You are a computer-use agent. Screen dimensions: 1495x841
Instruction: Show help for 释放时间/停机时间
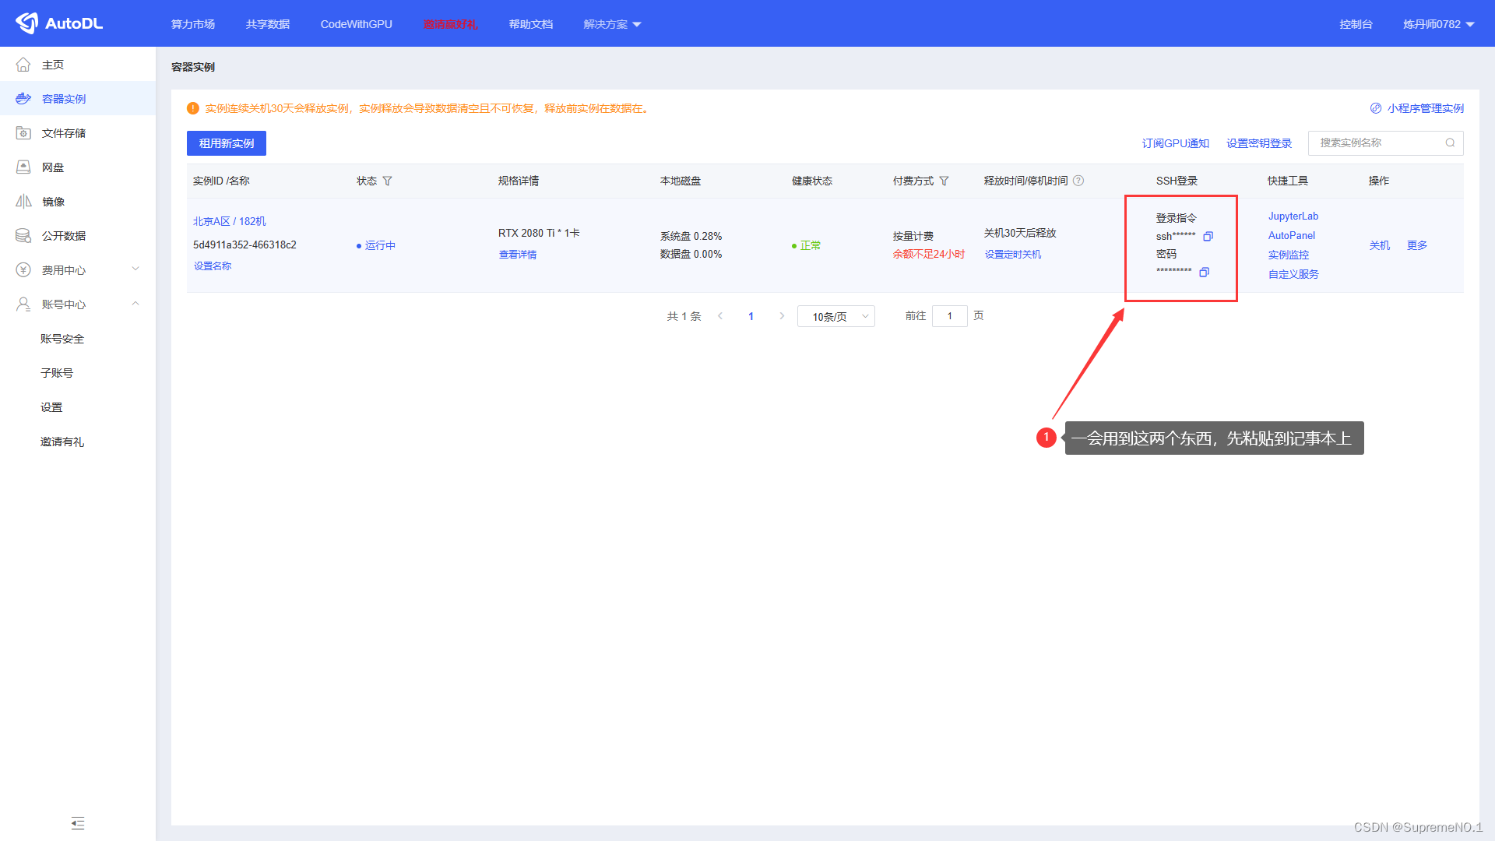[x=1078, y=181]
